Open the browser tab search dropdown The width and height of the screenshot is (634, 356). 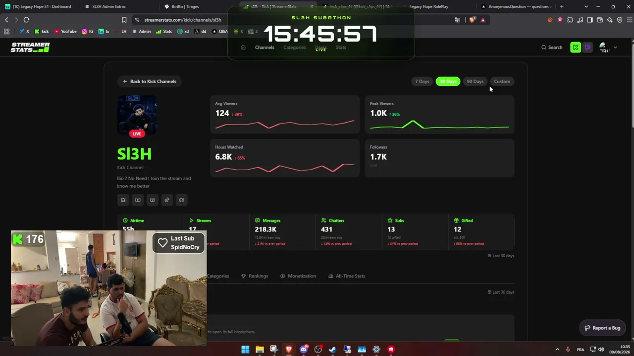click(586, 6)
